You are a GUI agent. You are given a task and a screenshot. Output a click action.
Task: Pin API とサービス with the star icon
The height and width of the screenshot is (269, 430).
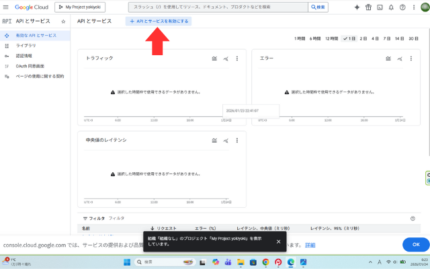(63, 22)
